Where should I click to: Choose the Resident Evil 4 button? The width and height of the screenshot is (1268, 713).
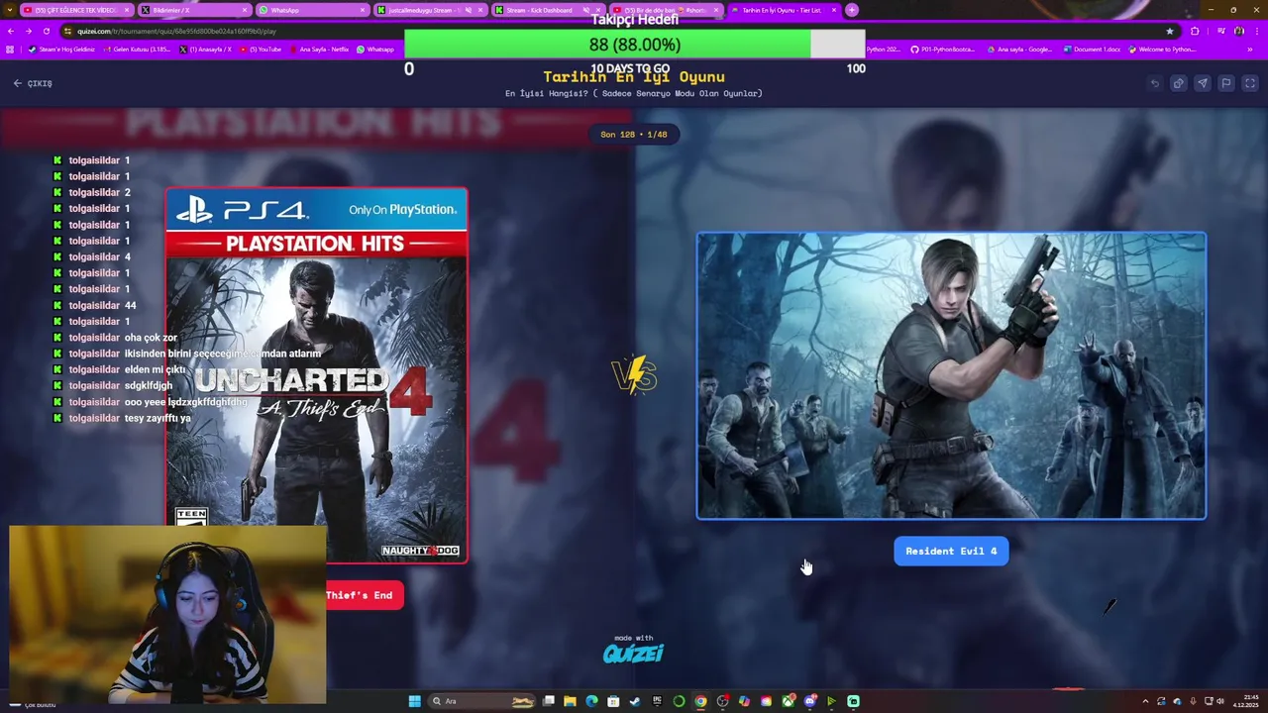click(951, 551)
